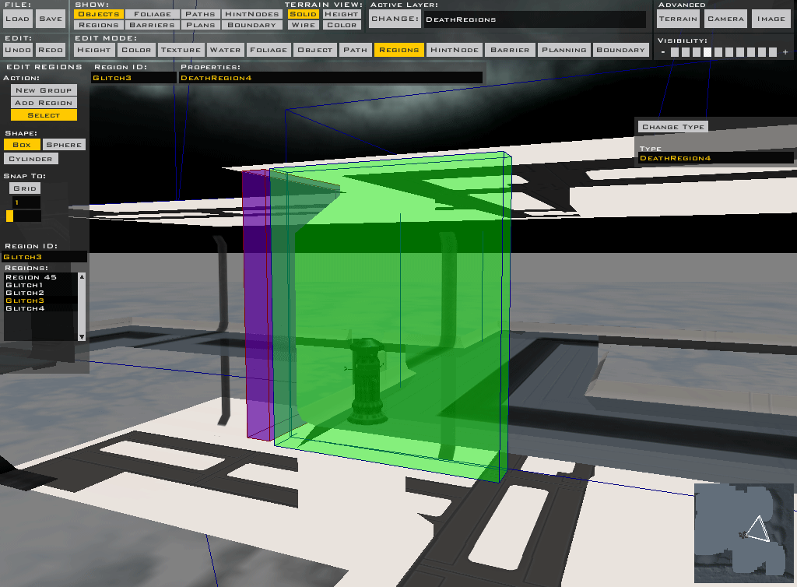Click the minimap in the corner

[x=743, y=533]
